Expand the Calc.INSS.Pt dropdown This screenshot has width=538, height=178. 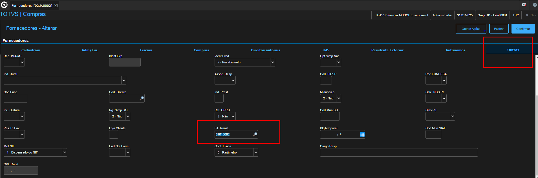pyautogui.click(x=444, y=98)
